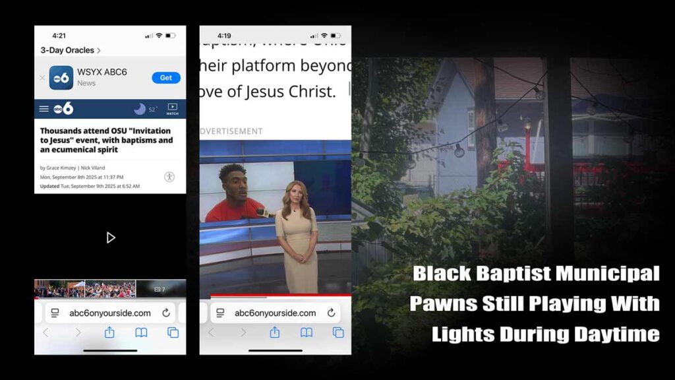
Task: Click the ABC6 logo in site header
Action: [x=63, y=109]
